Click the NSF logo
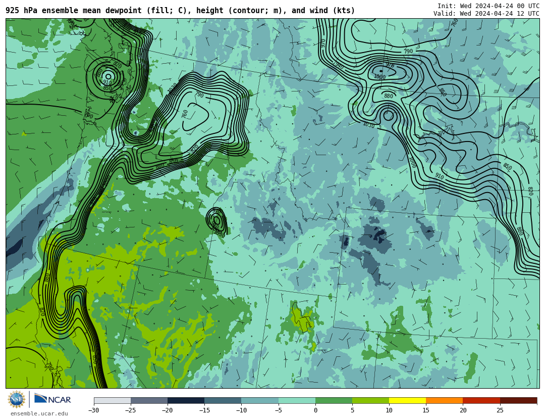 17,399
